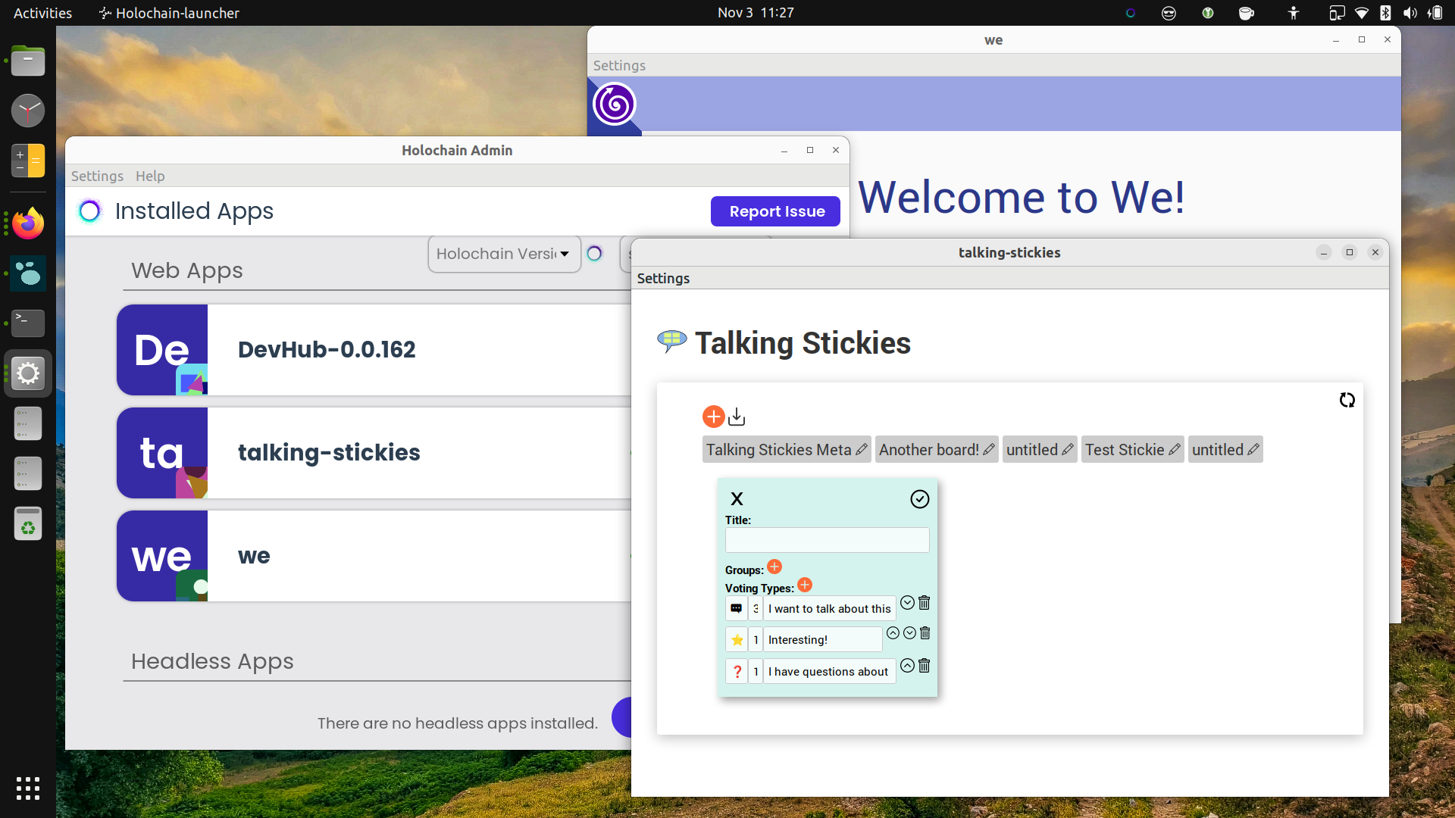The height and width of the screenshot is (818, 1455).
Task: Open the clock Nov 3 11:27
Action: tap(756, 13)
